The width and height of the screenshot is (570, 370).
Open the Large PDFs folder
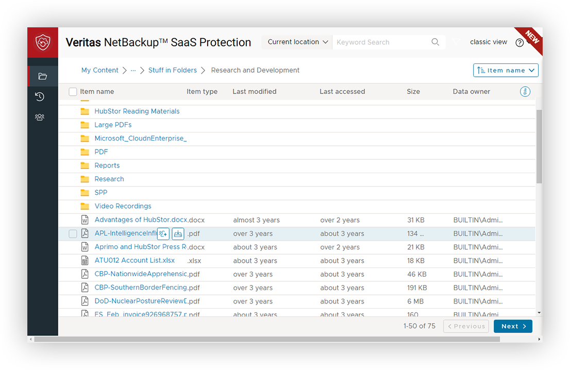[x=113, y=125]
